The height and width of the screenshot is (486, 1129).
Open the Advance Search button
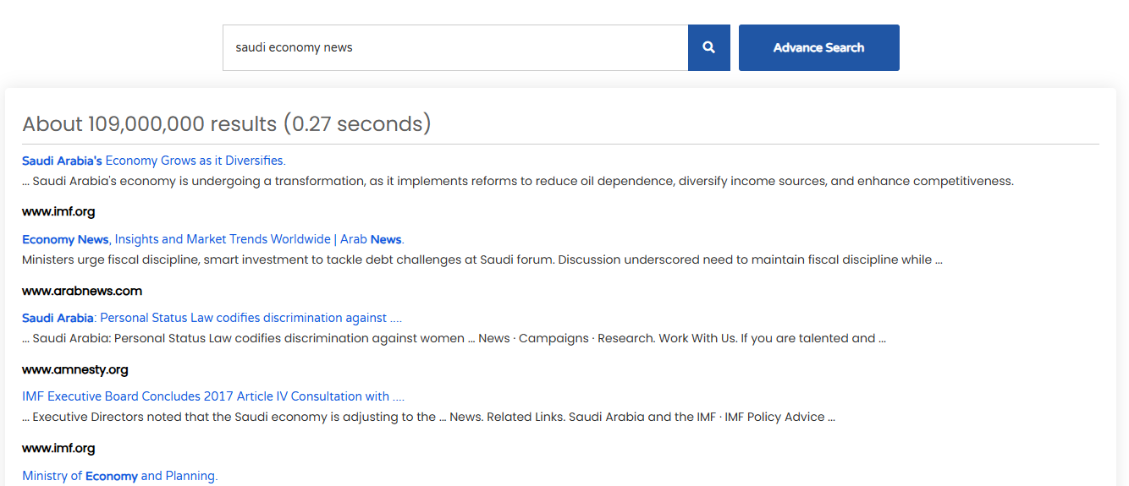coord(818,47)
